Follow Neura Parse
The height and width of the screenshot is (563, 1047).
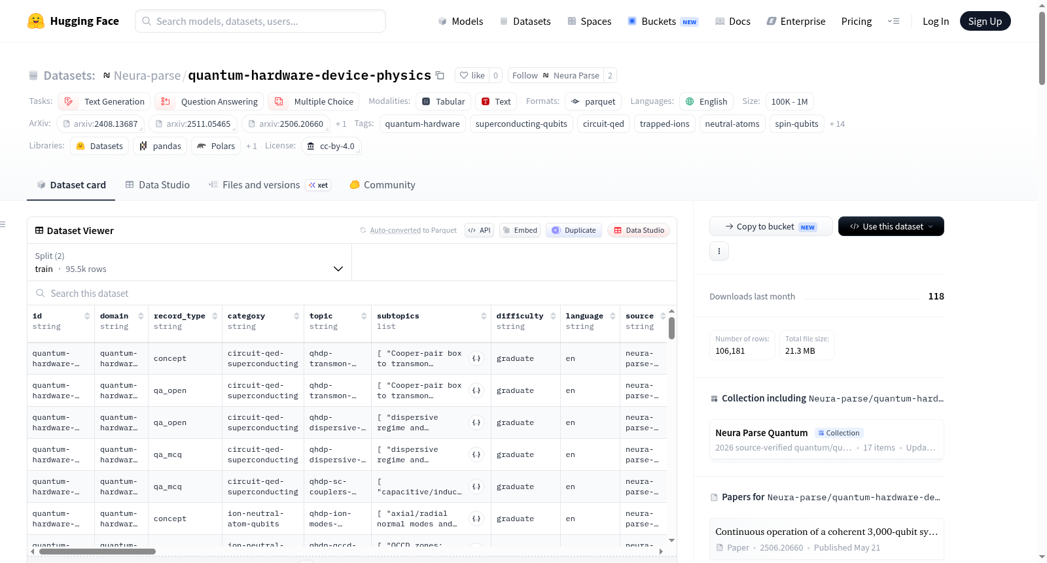(556, 75)
